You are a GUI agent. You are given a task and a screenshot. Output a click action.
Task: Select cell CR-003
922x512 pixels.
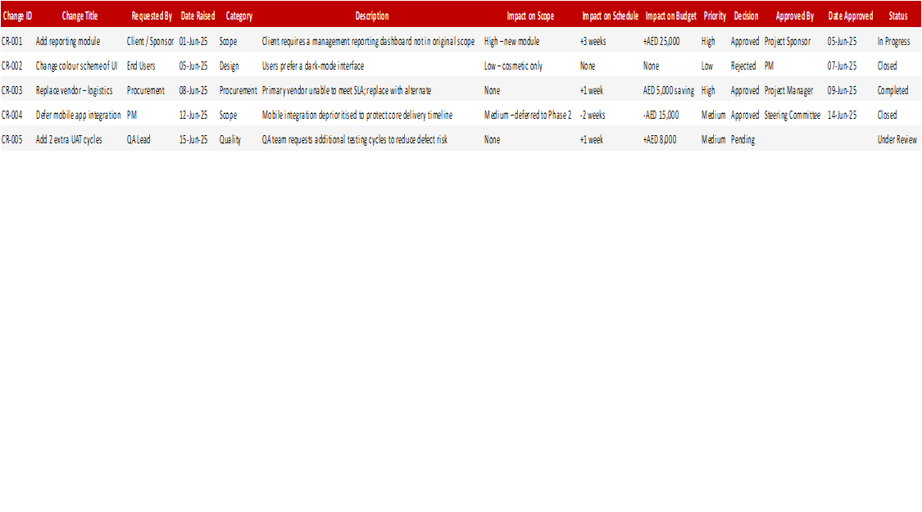[x=11, y=91]
